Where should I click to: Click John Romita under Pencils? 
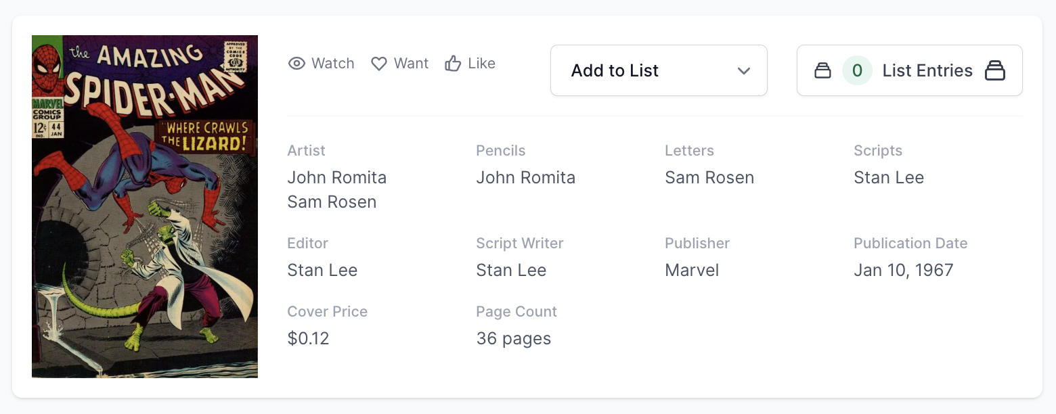point(525,177)
